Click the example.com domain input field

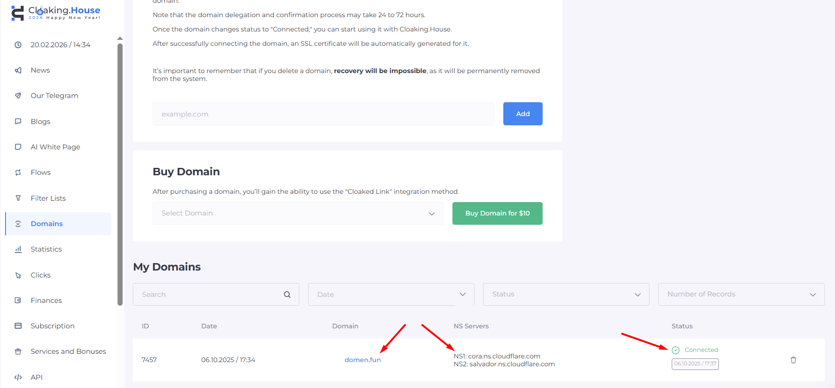[323, 114]
